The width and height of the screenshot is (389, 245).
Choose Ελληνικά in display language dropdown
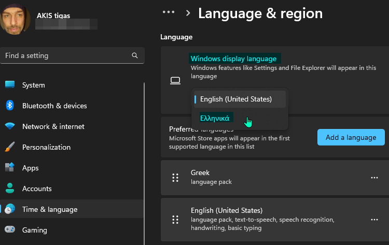(240, 118)
